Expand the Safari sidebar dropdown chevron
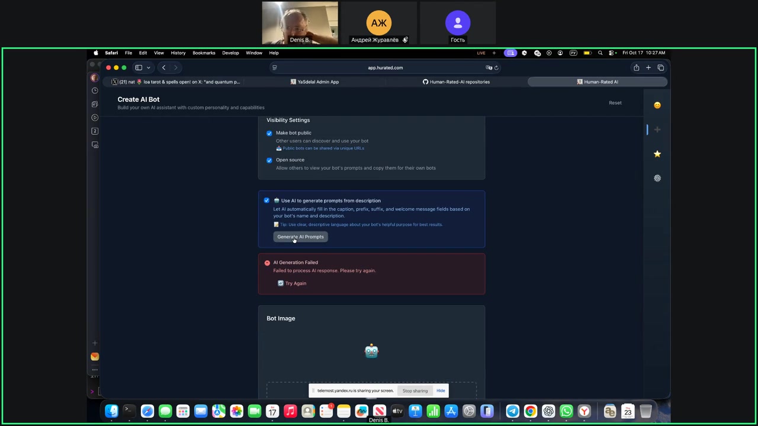The width and height of the screenshot is (758, 426). (148, 67)
